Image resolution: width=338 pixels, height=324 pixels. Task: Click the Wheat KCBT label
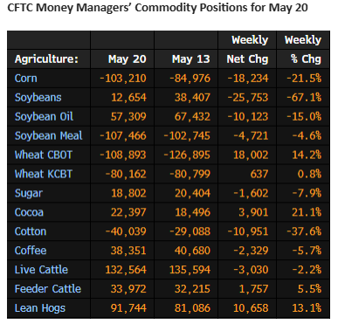(44, 174)
